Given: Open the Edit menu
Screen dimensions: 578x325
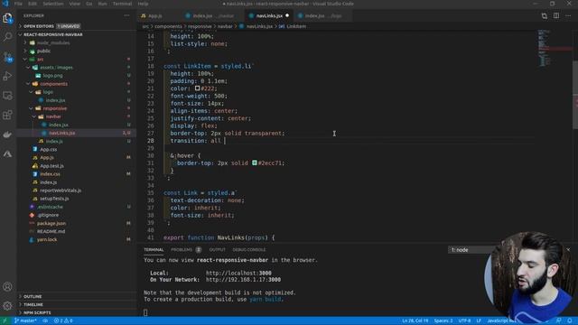Looking at the screenshot, I should click(33, 4).
